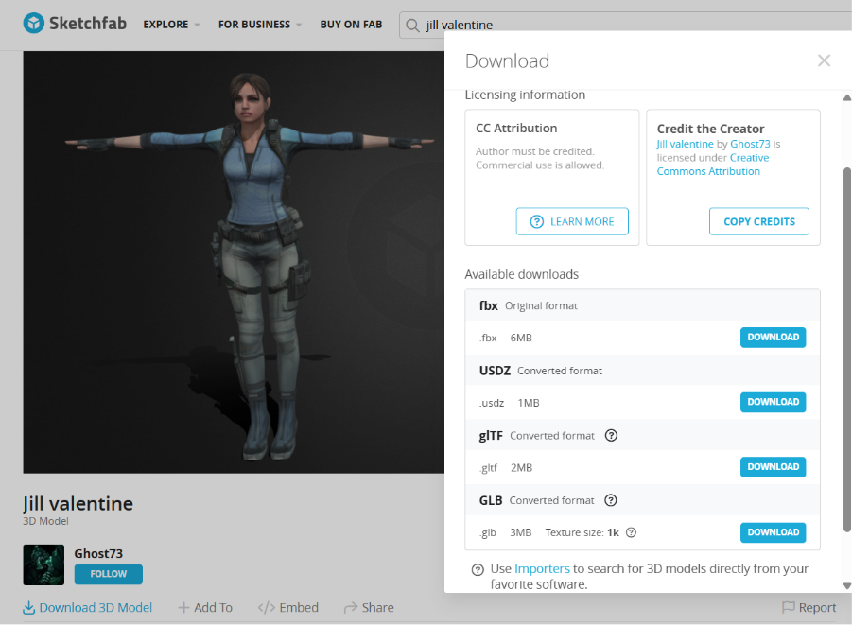Click the 'Texture size: 1k' text
The image size is (852, 625).
(582, 532)
